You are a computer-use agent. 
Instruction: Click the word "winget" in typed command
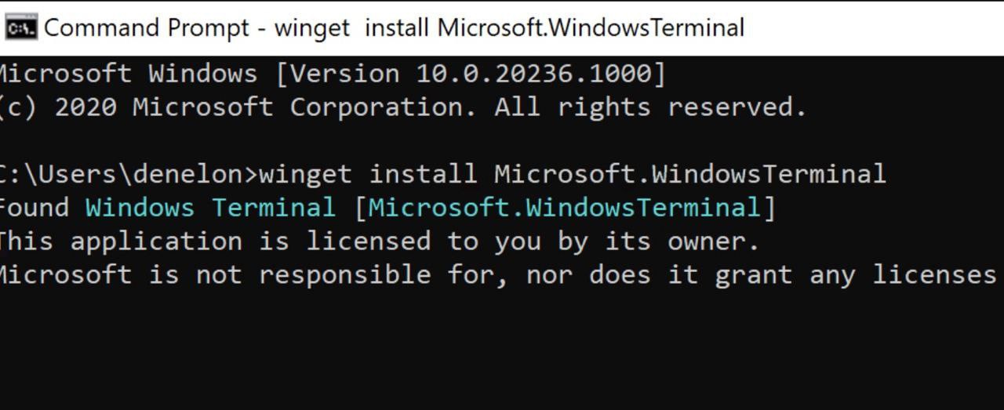305,173
